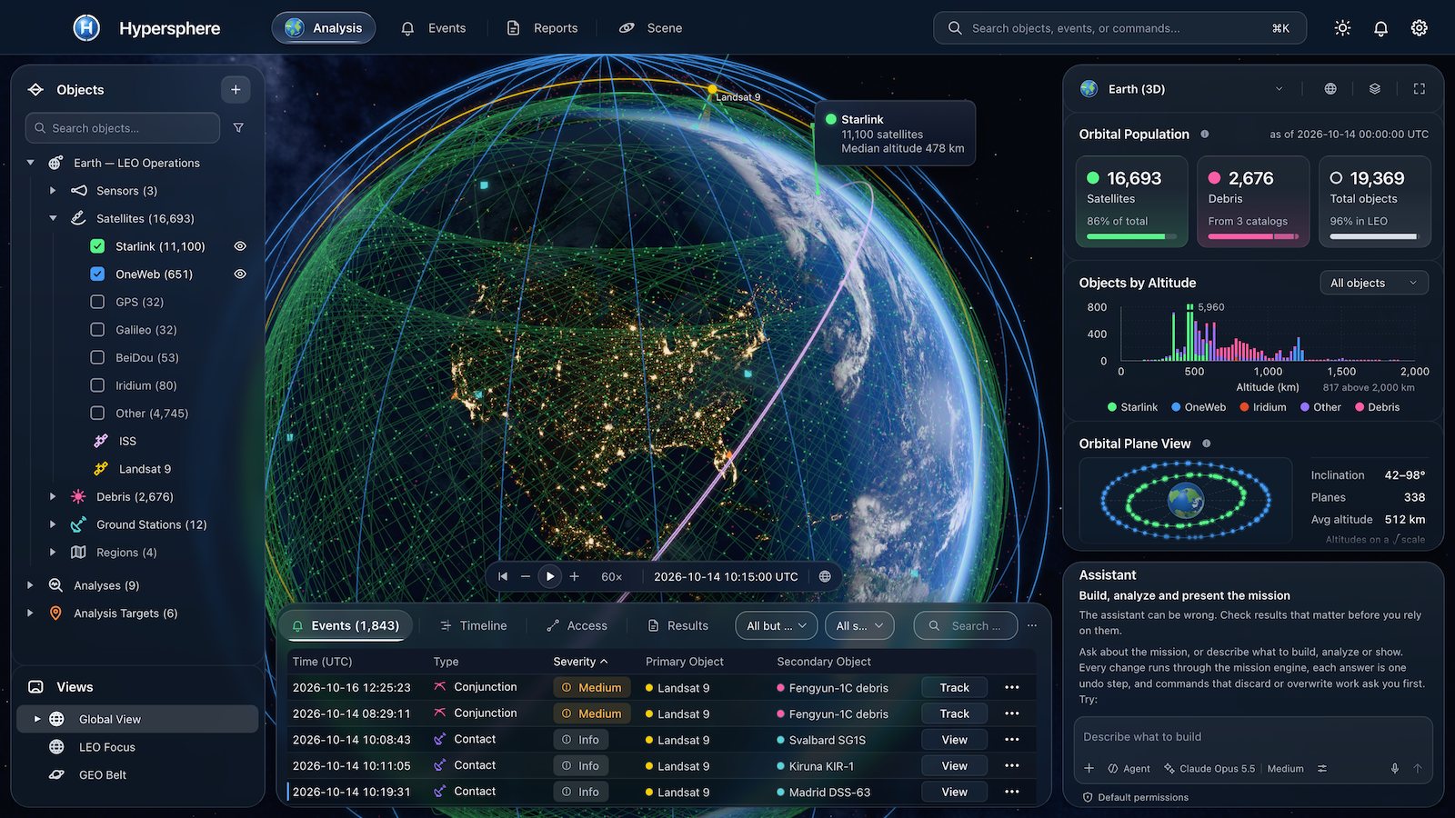This screenshot has height=818, width=1455.
Task: Open the objects filter funnel
Action: pyautogui.click(x=238, y=128)
